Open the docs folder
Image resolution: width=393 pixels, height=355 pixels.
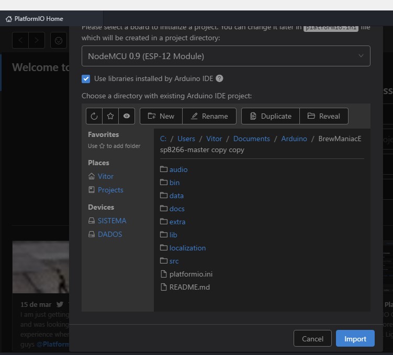(177, 209)
